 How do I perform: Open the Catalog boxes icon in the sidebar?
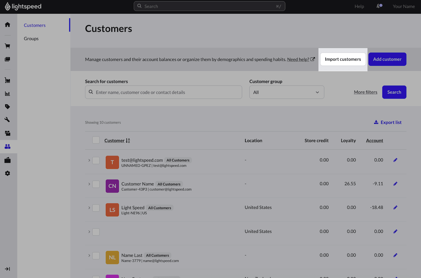(8, 133)
